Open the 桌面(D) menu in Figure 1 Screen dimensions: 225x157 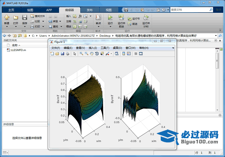tap(117, 48)
